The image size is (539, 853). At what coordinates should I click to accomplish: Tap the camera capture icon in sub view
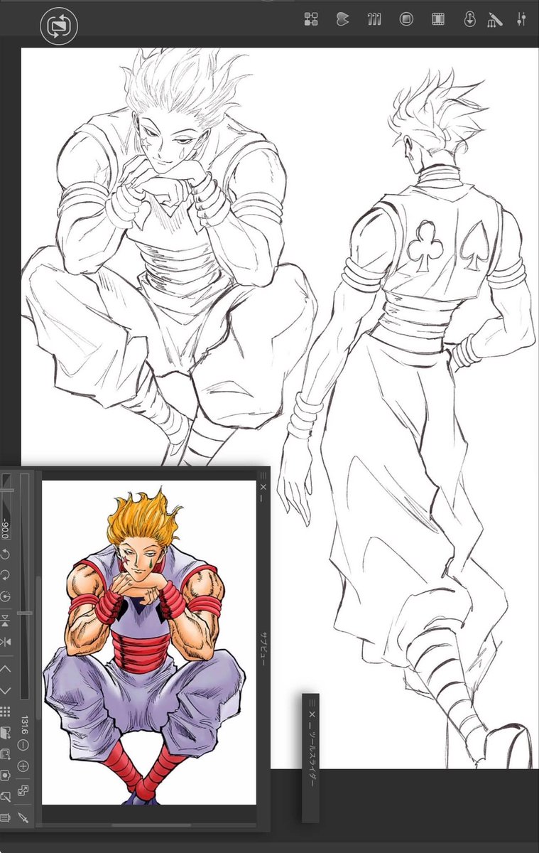5,775
